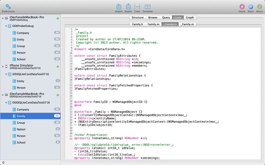Collapse the OSXSQLiteCoreDataTest0716 database node
Screen dimensions: 265x165
[6, 103]
